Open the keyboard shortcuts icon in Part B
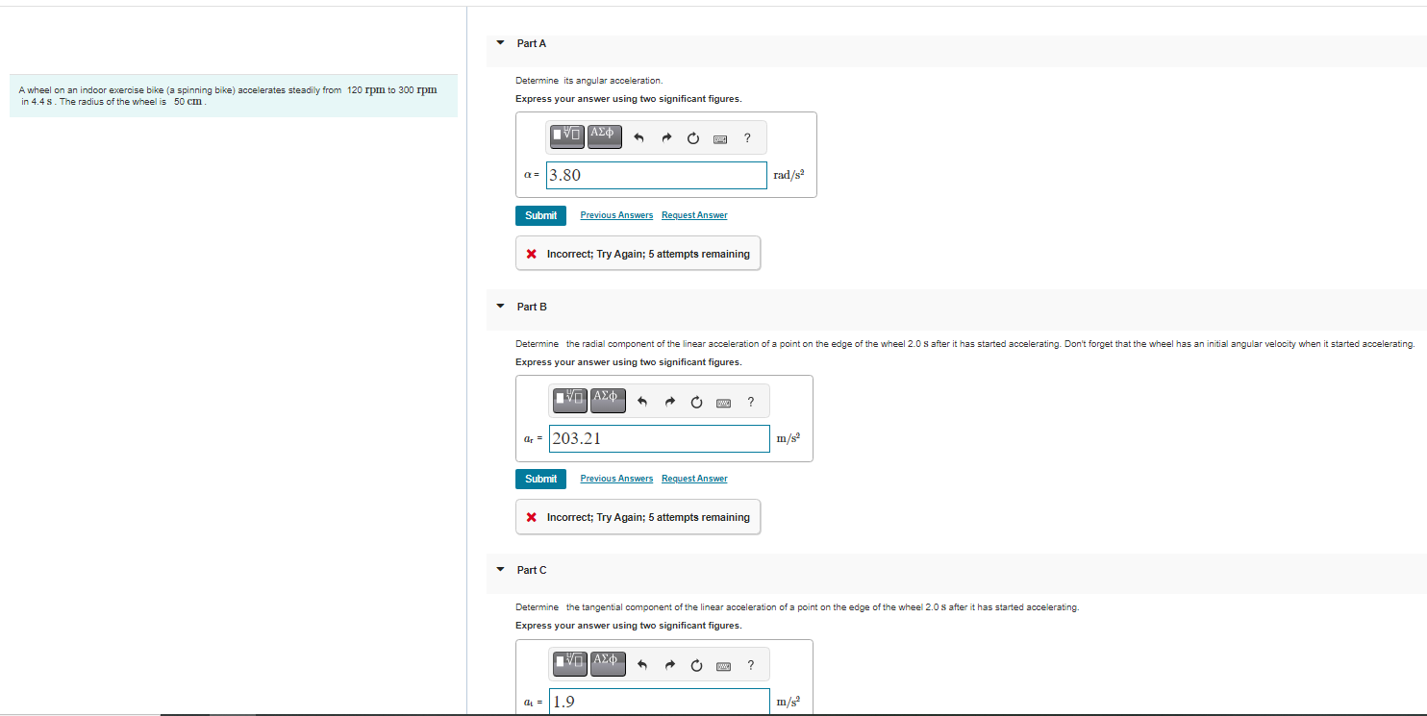Image resolution: width=1427 pixels, height=716 pixels. pyautogui.click(x=722, y=401)
